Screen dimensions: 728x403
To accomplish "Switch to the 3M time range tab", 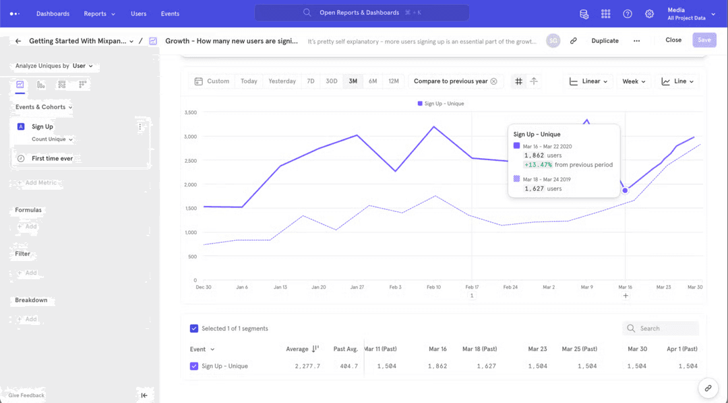I will click(x=352, y=81).
